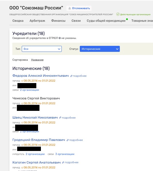The width and height of the screenshot is (153, 171).
Task: Click подробнее next to Гродецкий
Action: point(76,140)
